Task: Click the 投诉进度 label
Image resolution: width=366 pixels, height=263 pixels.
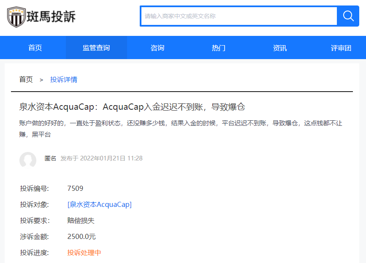Action: coord(34,253)
